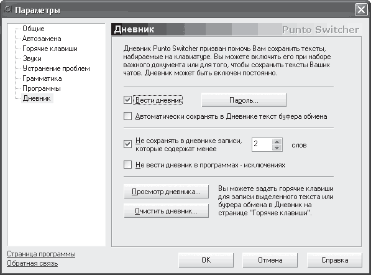Click the Пароль... button

[x=244, y=100]
